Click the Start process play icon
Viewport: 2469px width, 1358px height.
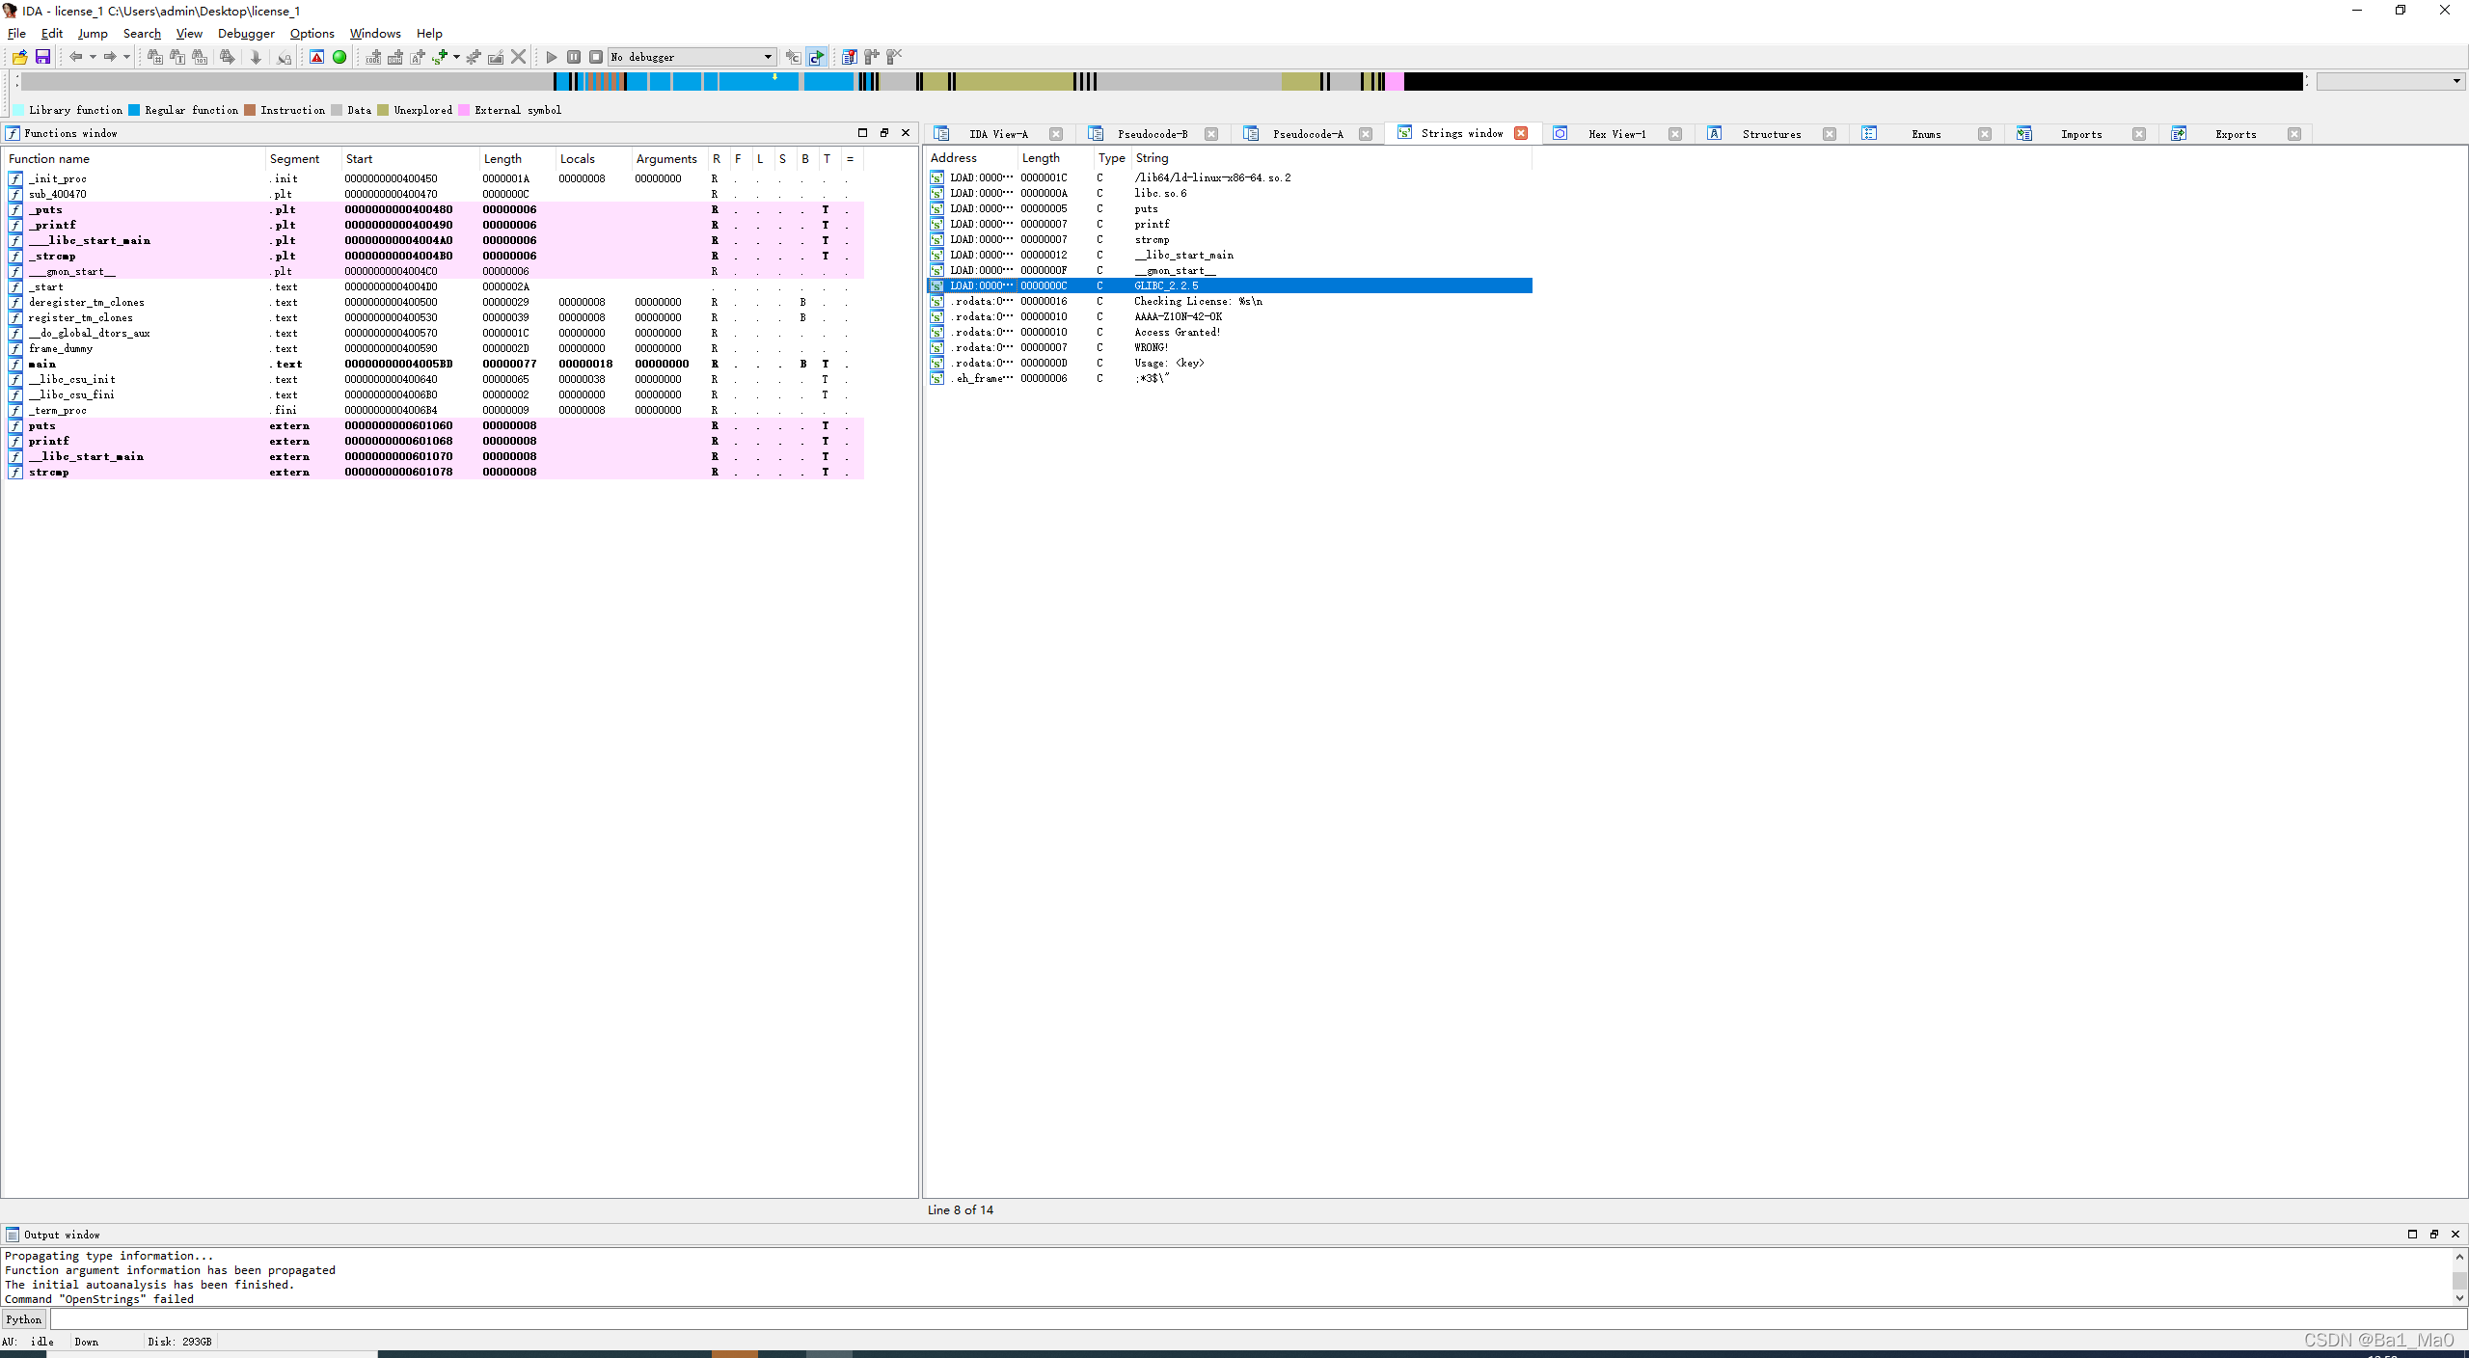coord(552,57)
